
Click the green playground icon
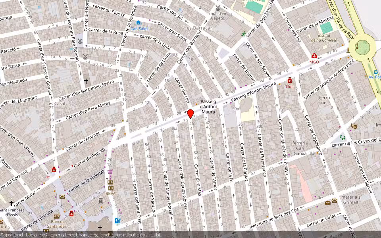click(343, 138)
